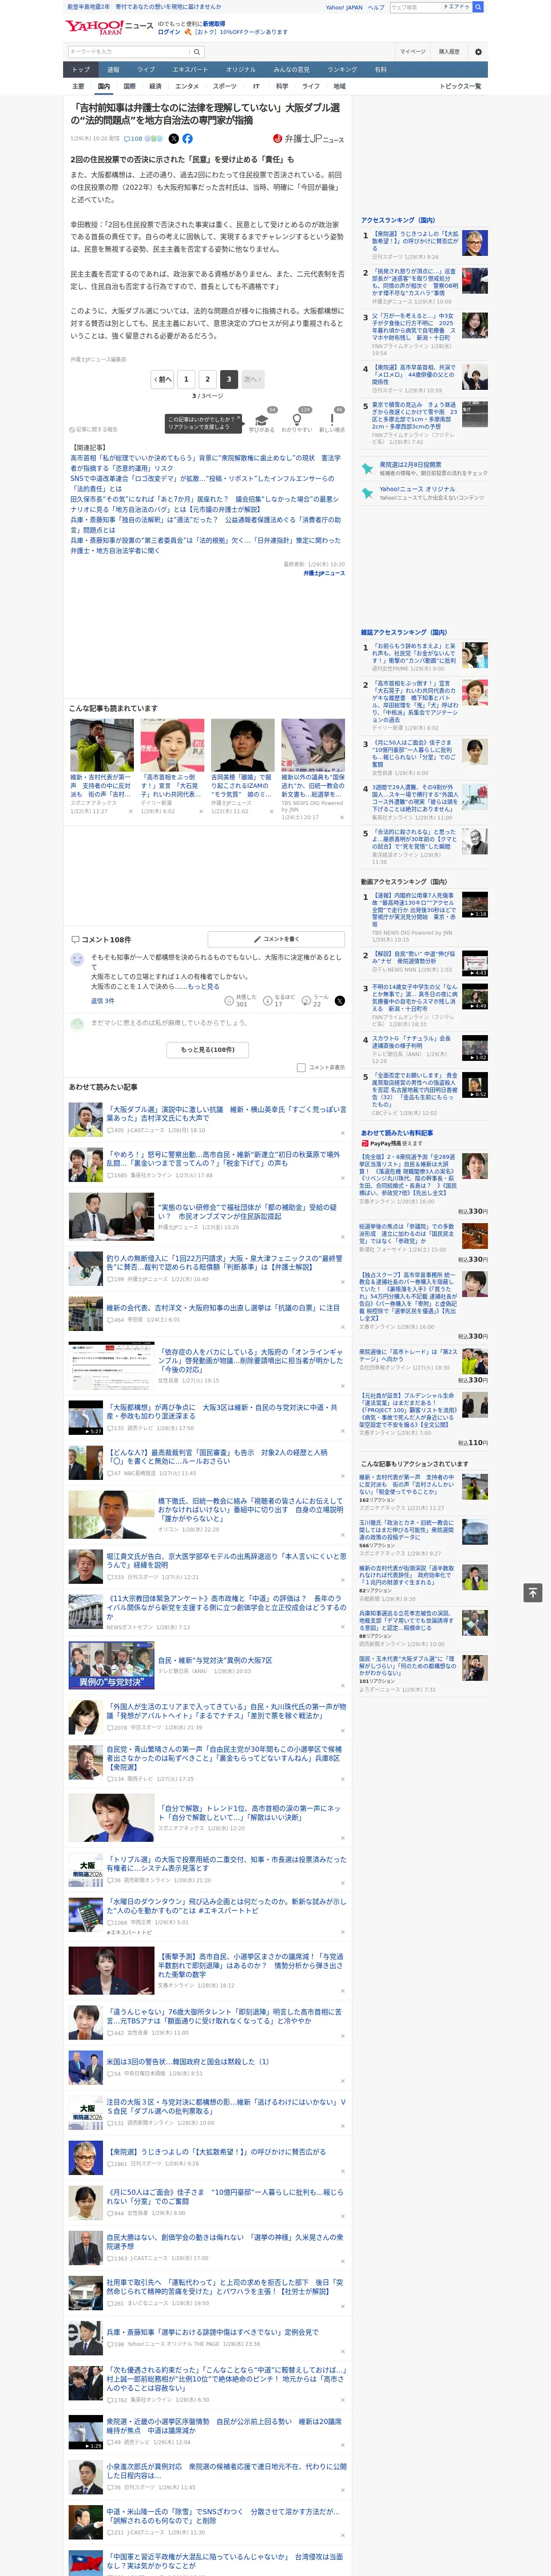Go to article page 1
This screenshot has width=551, height=2576.
click(x=186, y=379)
